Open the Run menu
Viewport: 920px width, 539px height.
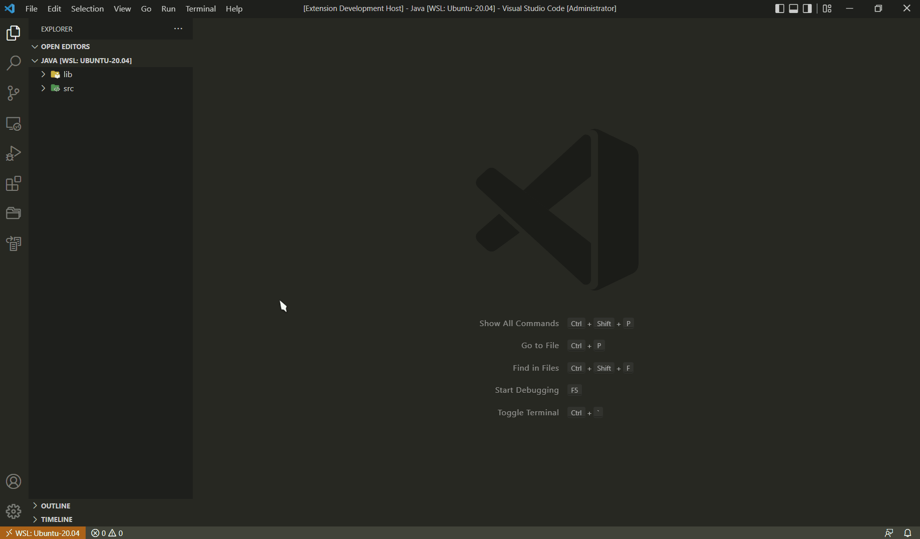168,9
